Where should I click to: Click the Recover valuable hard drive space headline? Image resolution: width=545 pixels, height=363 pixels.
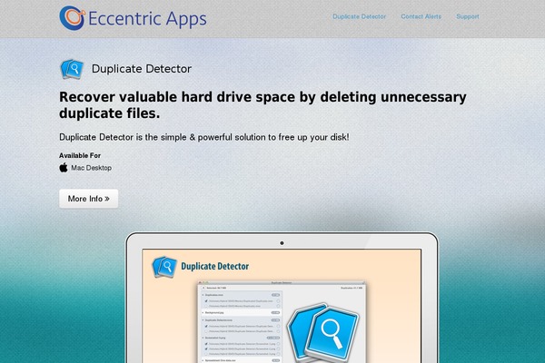(x=263, y=105)
